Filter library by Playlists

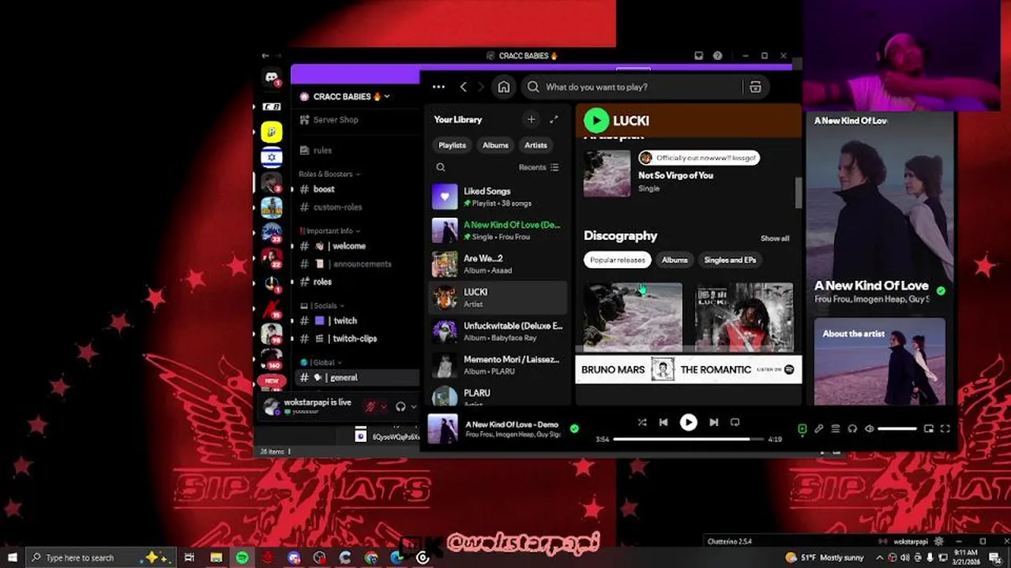[x=453, y=145]
